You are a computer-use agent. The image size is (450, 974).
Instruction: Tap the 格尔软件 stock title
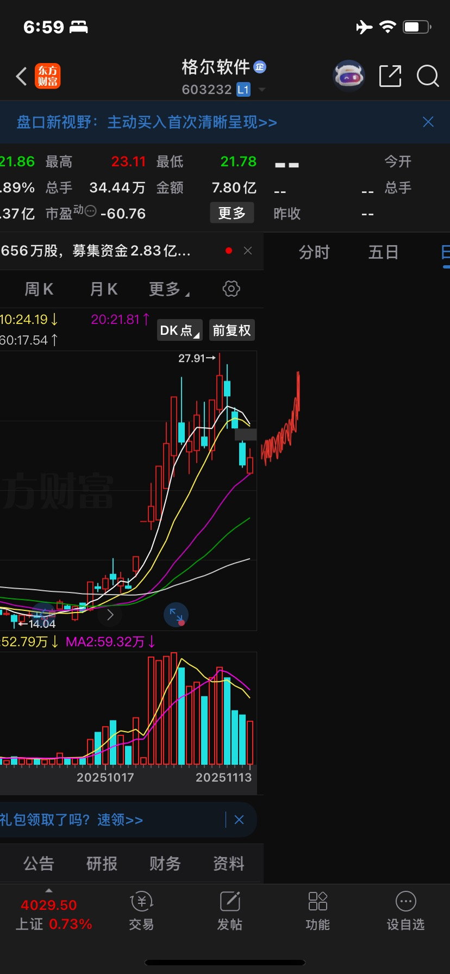click(x=216, y=67)
